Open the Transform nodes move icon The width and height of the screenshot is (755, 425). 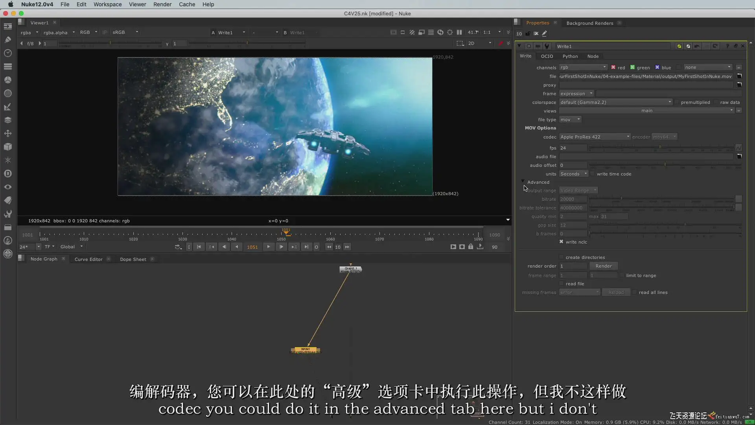tap(7, 133)
